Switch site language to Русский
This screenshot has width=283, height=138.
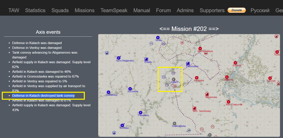(x=260, y=10)
